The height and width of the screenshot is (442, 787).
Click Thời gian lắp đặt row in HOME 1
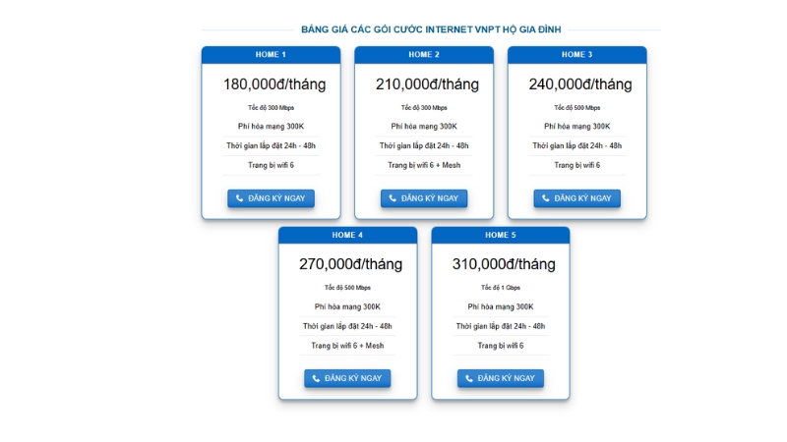(272, 145)
